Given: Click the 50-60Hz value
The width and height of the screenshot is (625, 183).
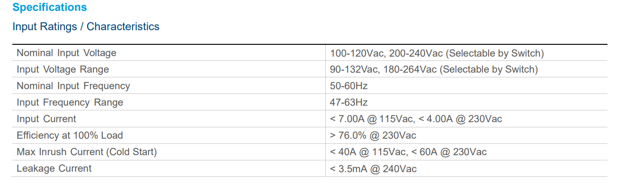Looking at the screenshot, I should (x=349, y=86).
